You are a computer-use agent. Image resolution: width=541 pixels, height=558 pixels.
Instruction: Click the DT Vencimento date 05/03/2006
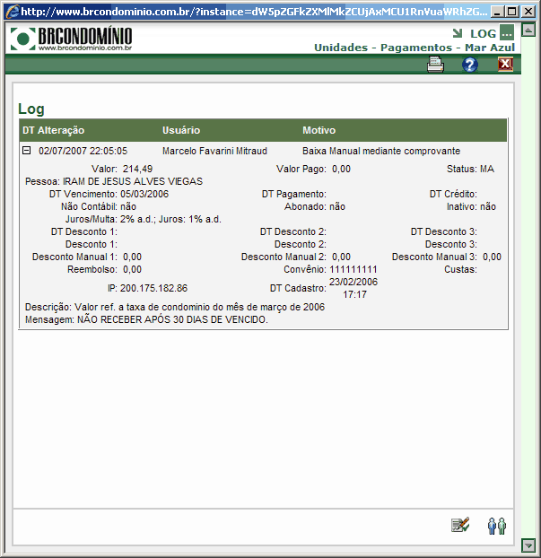(x=144, y=194)
